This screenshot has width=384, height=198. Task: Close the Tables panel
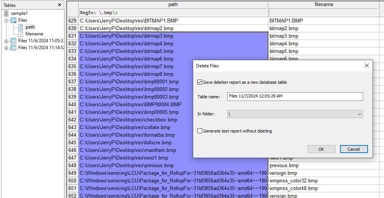tap(60, 5)
